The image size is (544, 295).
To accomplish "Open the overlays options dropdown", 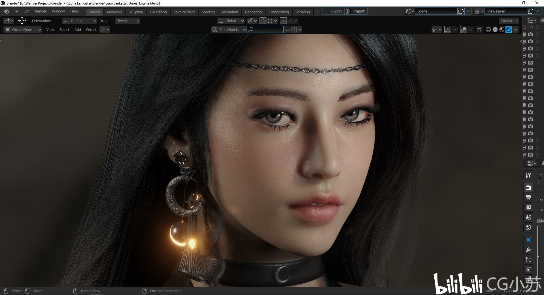I will pos(470,29).
